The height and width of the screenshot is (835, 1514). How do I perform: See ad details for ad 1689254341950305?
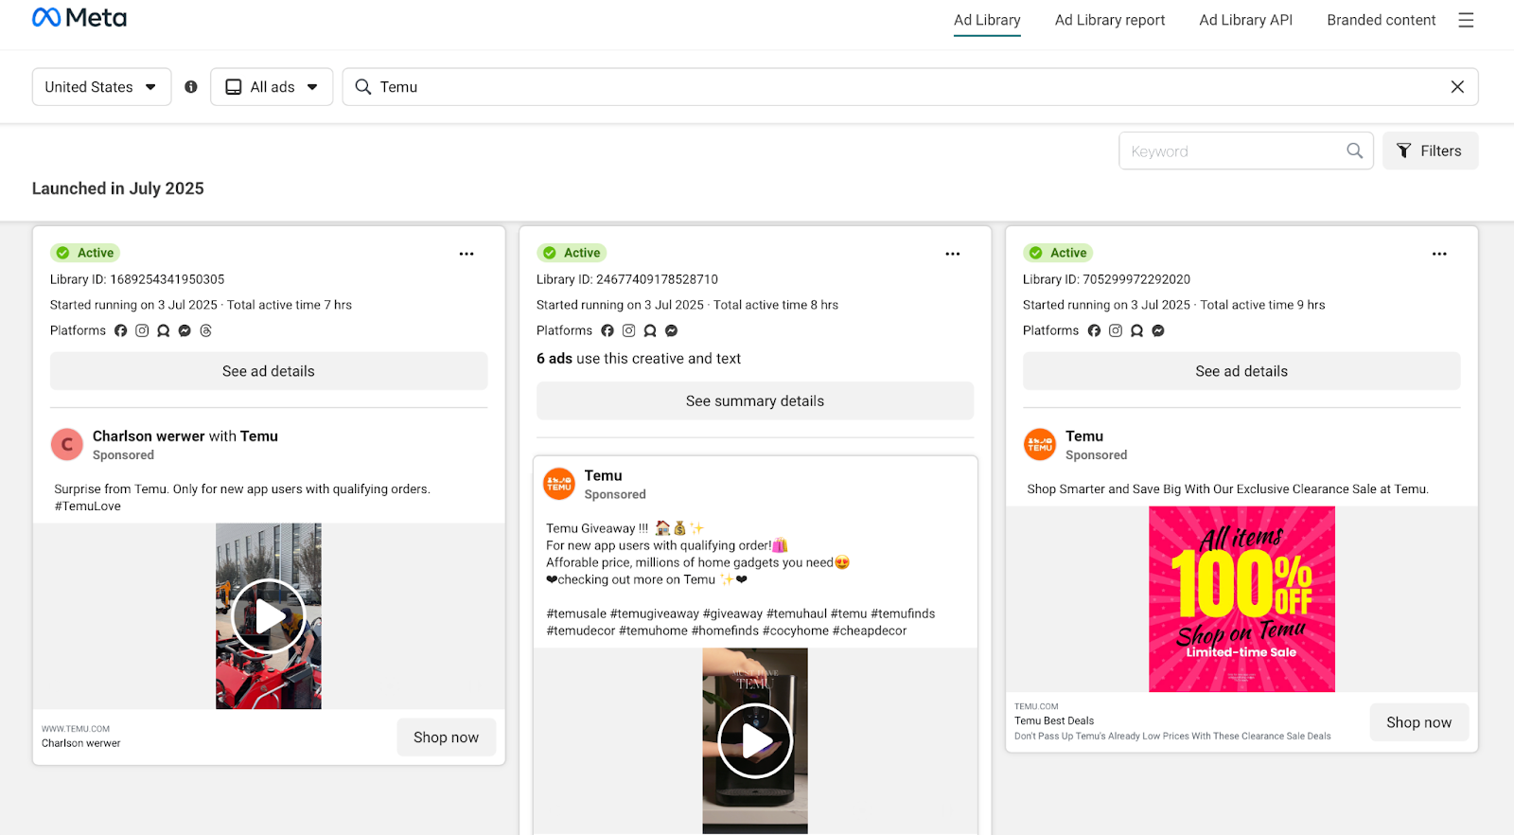click(269, 371)
